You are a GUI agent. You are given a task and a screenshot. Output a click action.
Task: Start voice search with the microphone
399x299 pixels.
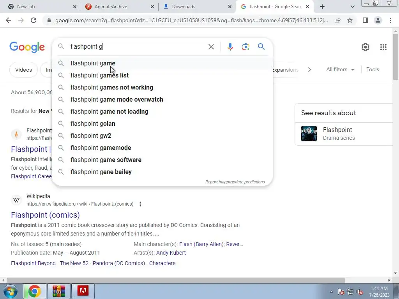point(230,47)
